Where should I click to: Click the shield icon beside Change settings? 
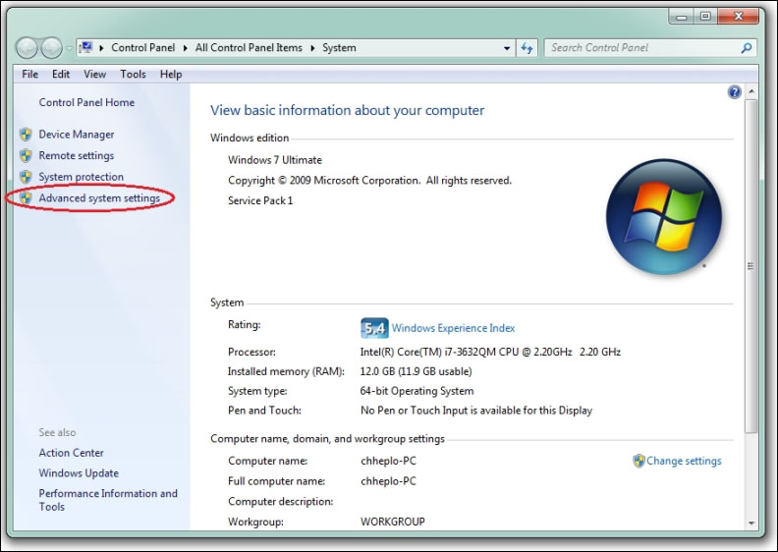click(639, 461)
